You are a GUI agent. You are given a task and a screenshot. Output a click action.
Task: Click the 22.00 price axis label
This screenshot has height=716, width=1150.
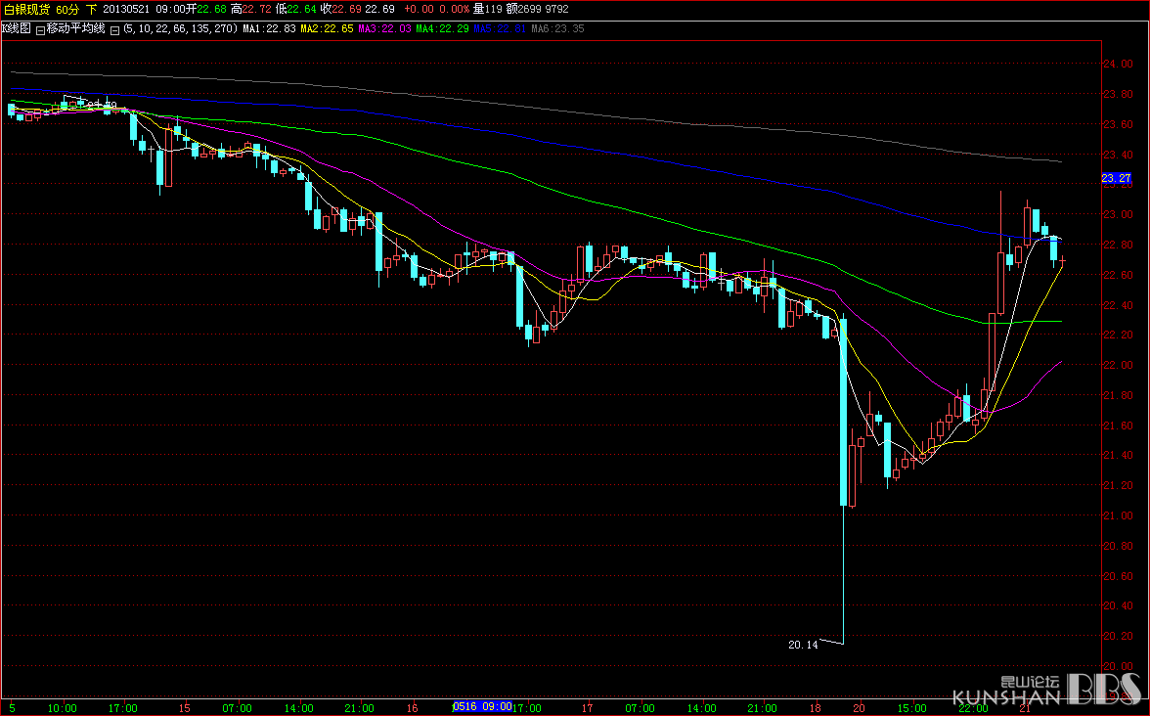pos(1117,365)
